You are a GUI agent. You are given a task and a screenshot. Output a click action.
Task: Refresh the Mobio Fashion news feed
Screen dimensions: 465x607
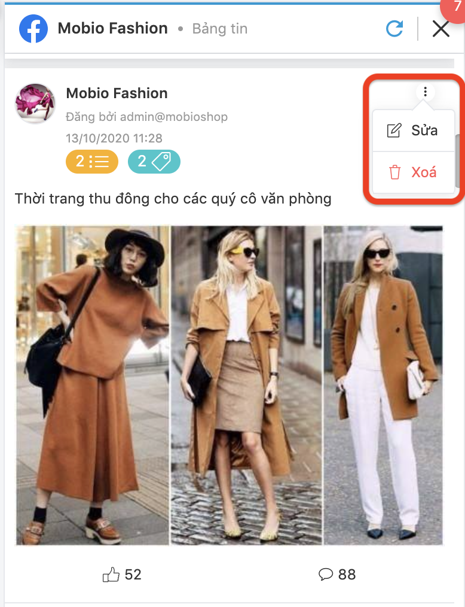394,29
